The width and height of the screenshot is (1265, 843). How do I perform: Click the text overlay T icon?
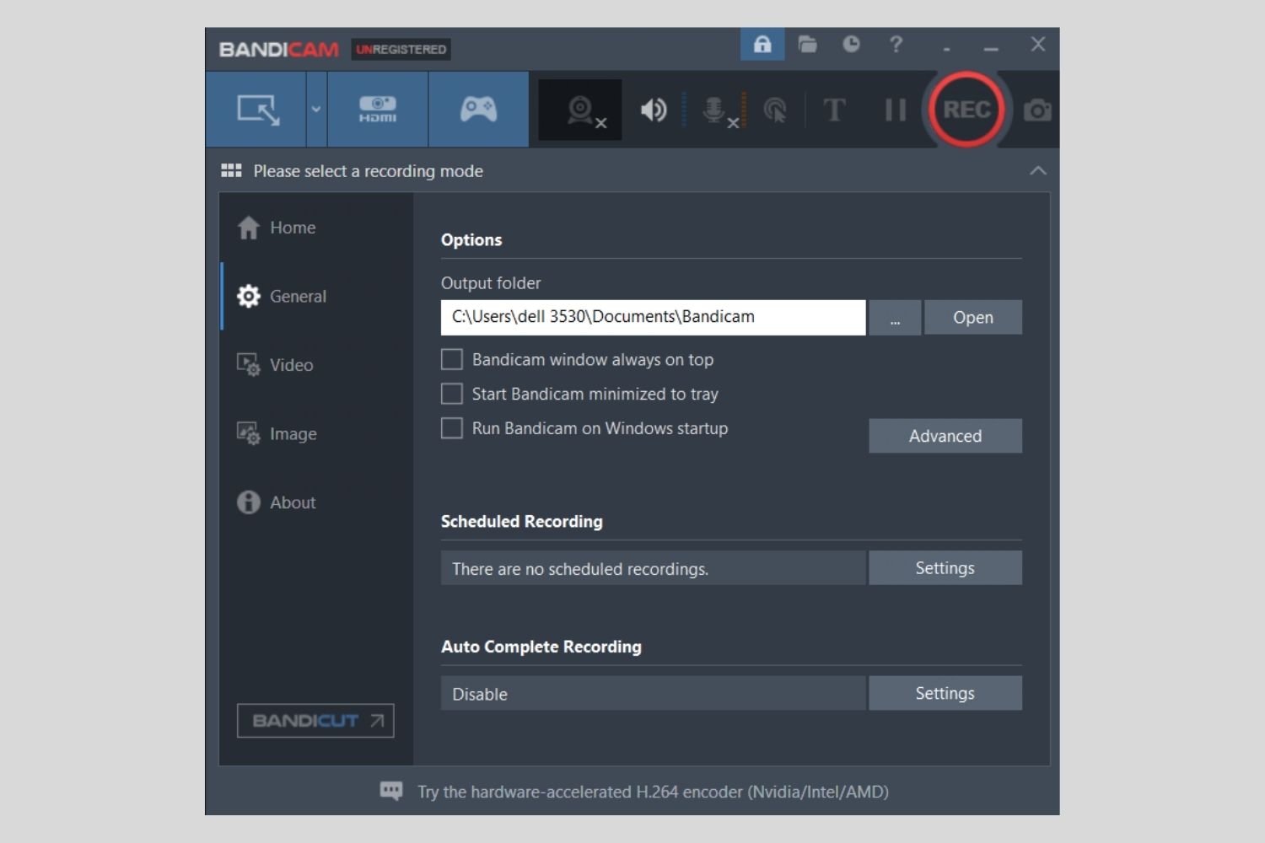pyautogui.click(x=833, y=110)
